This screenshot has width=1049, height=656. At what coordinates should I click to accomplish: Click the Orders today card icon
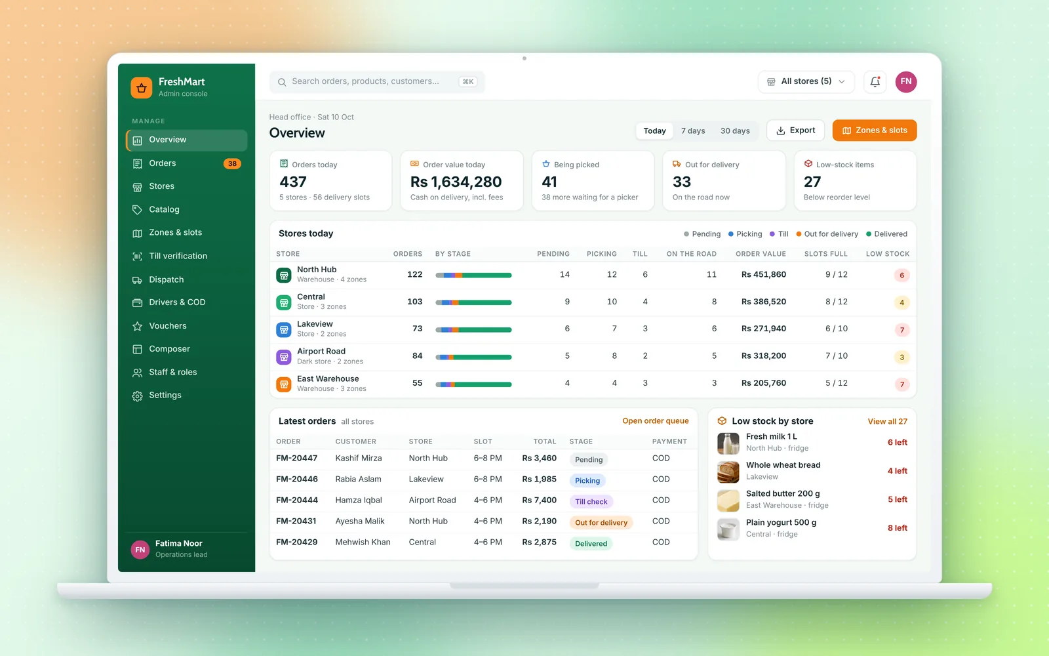284,164
